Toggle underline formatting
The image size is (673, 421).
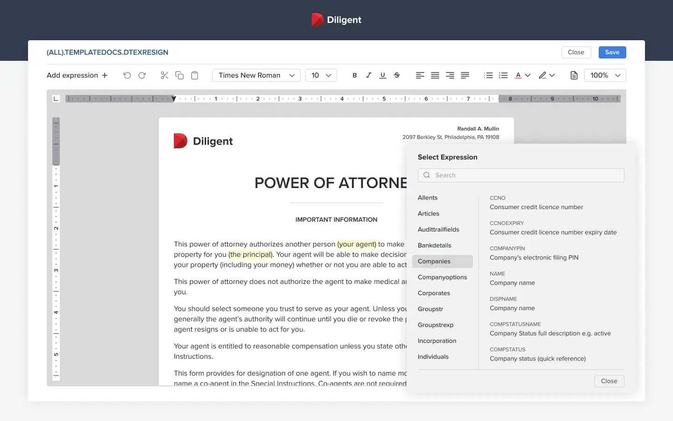[x=383, y=75]
